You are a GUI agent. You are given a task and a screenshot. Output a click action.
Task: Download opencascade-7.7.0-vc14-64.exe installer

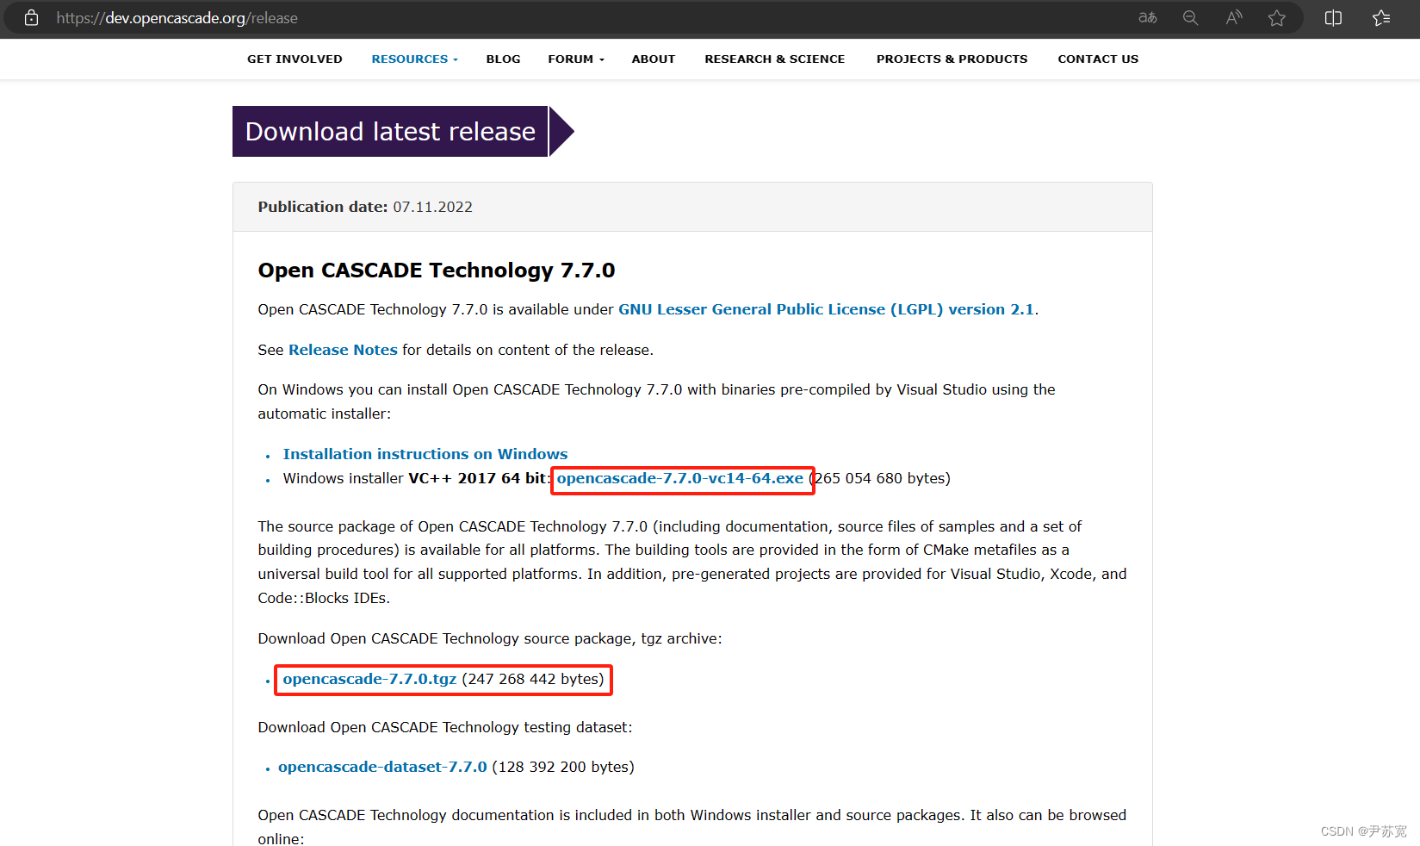682,478
